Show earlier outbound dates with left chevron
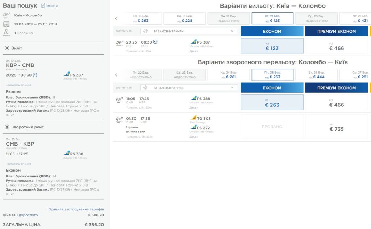 tap(116, 18)
